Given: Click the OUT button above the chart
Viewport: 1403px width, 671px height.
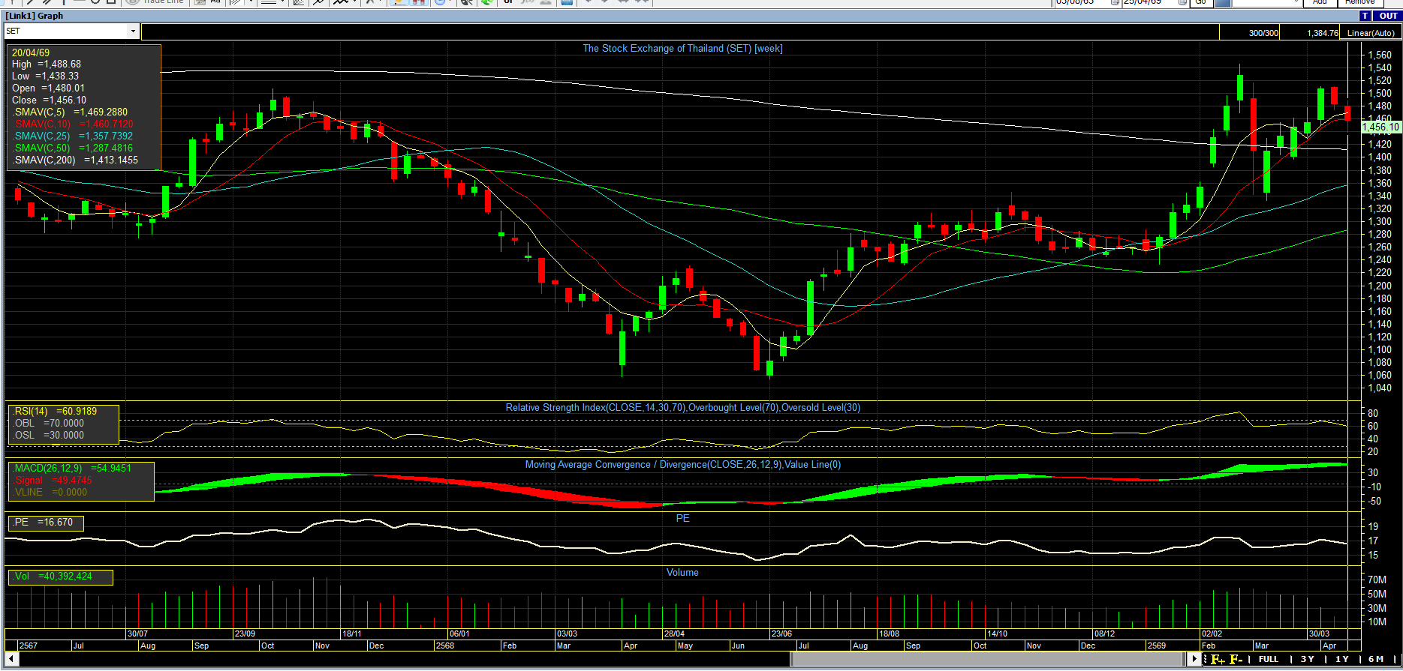Looking at the screenshot, I should pos(1388,16).
